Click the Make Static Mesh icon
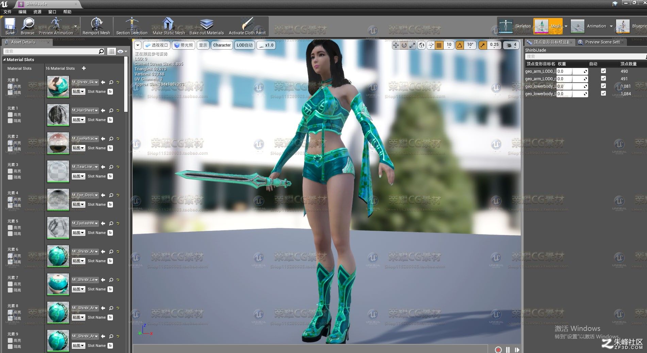This screenshot has height=353, width=647. click(169, 27)
